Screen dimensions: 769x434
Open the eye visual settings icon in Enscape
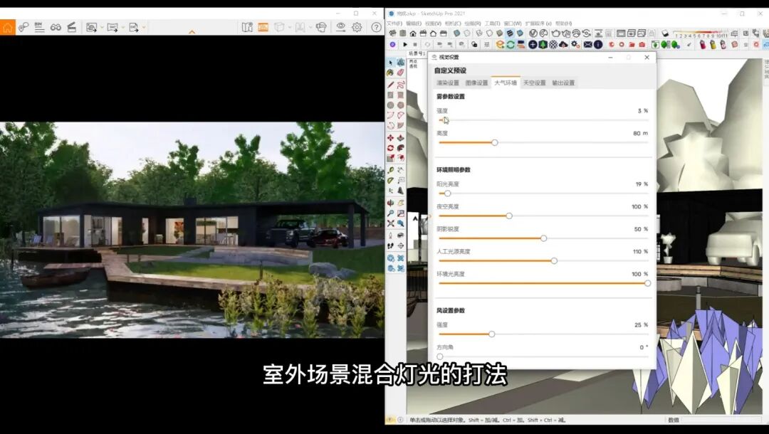pos(340,27)
